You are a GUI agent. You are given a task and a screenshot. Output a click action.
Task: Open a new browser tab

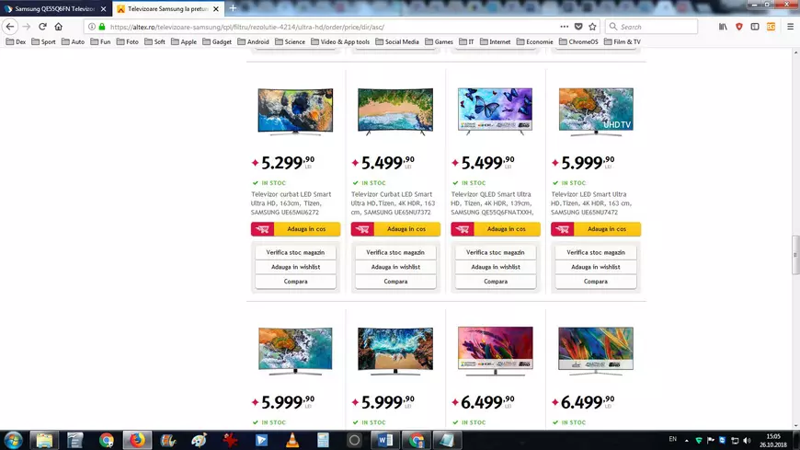233,8
